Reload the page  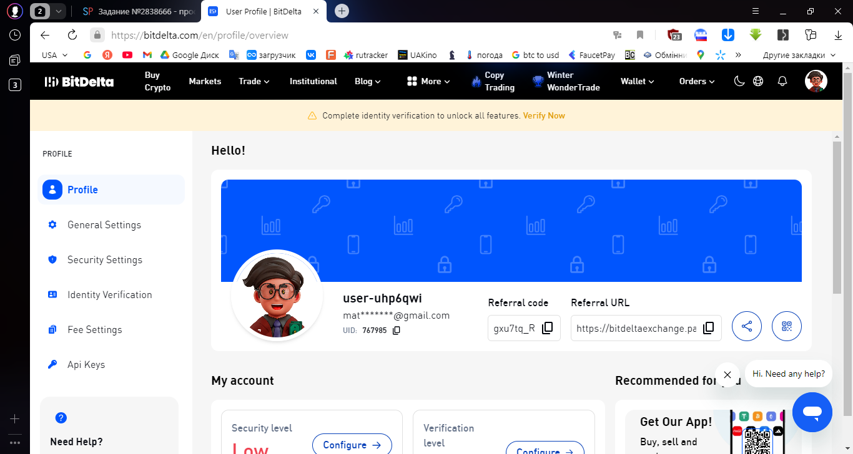pyautogui.click(x=72, y=35)
